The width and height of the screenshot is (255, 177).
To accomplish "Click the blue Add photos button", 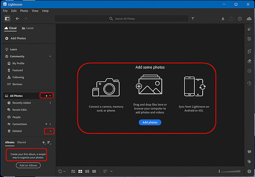I will [x=150, y=122].
